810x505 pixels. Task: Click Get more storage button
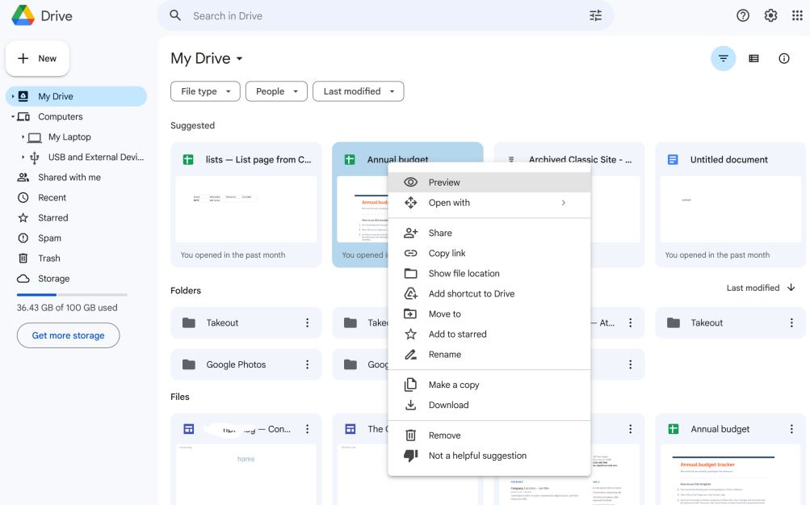68,335
